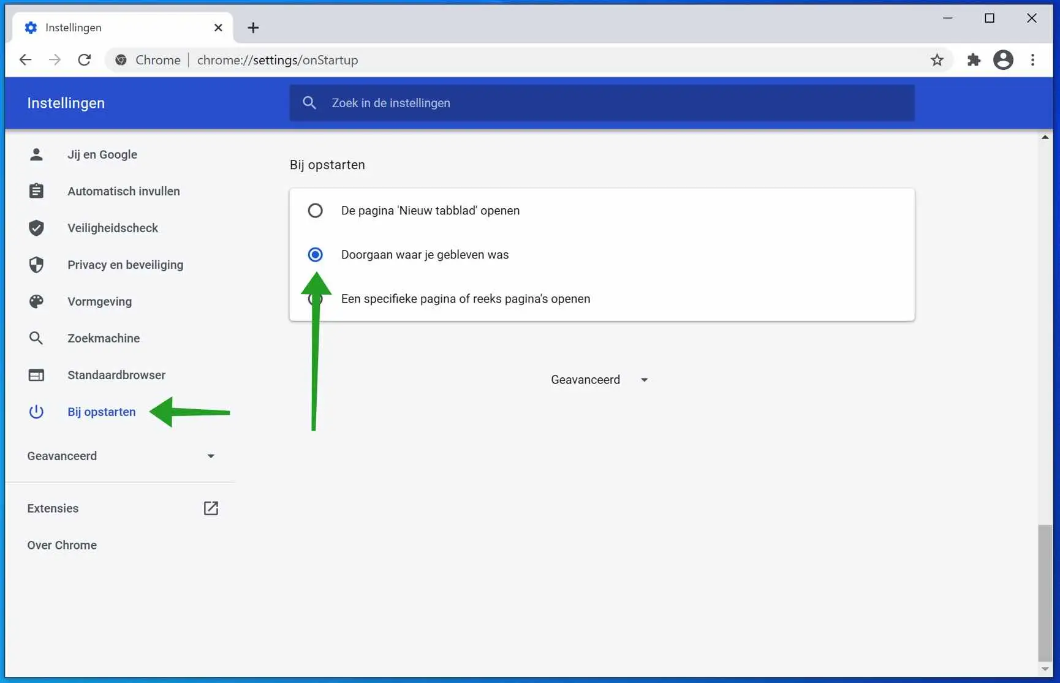Click the magnifier icon beside Zoekmachine
Screen dimensions: 1060x683
click(36, 338)
